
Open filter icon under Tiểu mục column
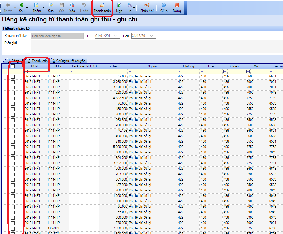(x=271, y=71)
